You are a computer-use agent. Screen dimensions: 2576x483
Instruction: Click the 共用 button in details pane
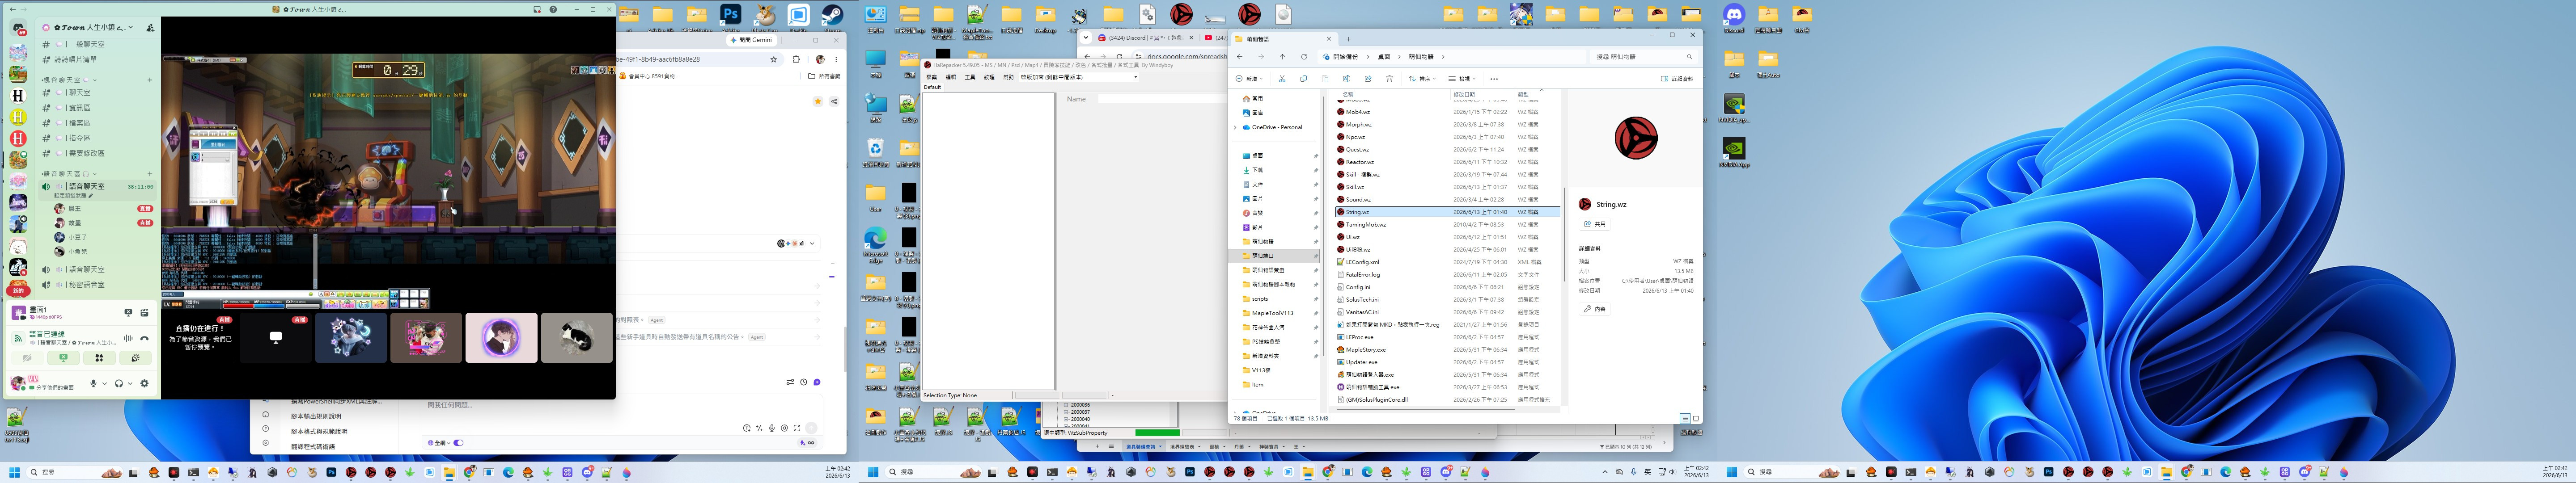(x=1595, y=224)
